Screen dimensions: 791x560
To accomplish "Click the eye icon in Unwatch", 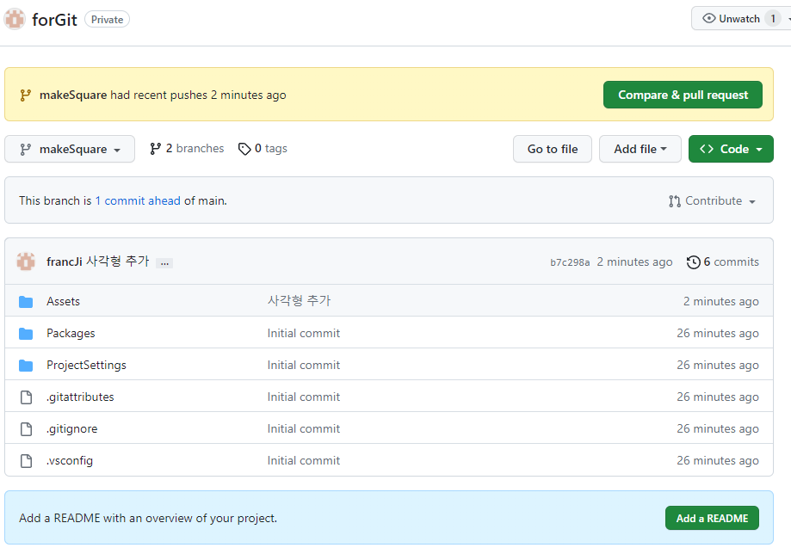I will pyautogui.click(x=708, y=19).
